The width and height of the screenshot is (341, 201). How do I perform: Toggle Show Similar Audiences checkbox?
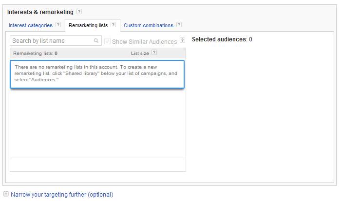coord(107,41)
